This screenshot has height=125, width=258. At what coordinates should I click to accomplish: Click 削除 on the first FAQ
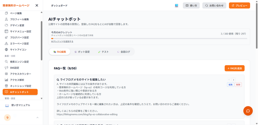click(x=238, y=85)
